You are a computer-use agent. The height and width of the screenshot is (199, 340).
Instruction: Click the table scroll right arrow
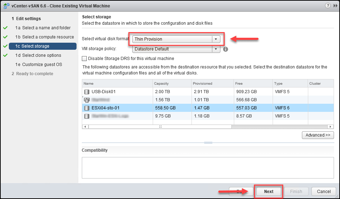pos(330,127)
